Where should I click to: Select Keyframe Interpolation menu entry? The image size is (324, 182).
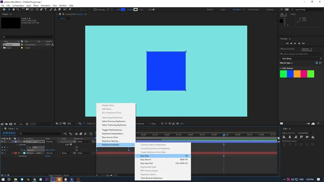pos(113,133)
